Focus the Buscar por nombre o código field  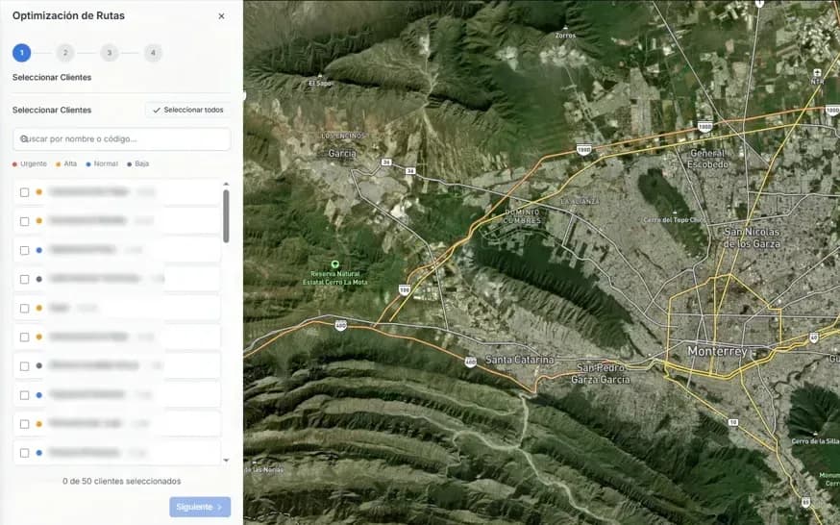click(122, 138)
